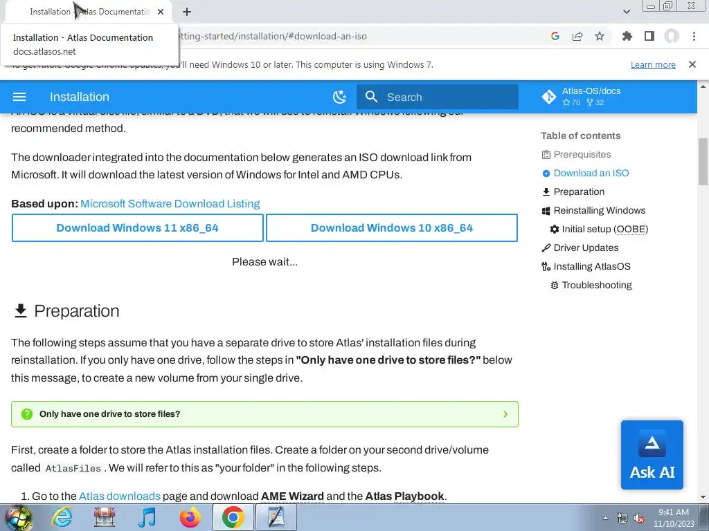
Task: Click chevron on one drive admonition
Action: point(505,414)
